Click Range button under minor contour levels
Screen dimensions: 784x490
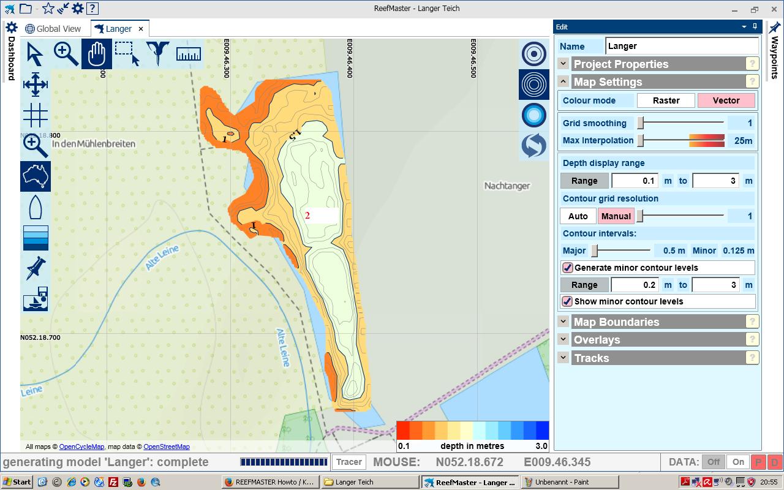click(x=584, y=285)
